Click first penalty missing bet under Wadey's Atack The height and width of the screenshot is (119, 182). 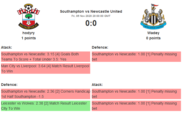(x=136, y=94)
